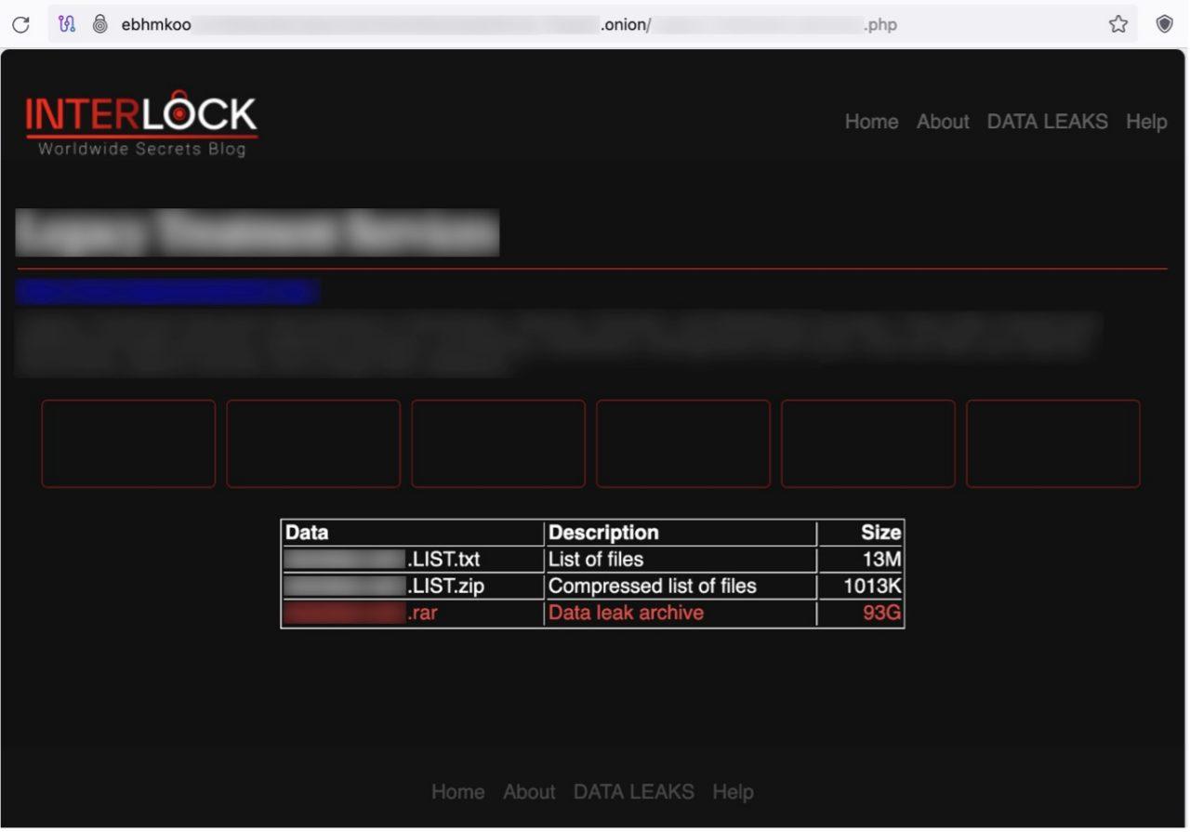Open DATA LEAKS in the top navigation
This screenshot has height=832, width=1190.
pos(1047,122)
